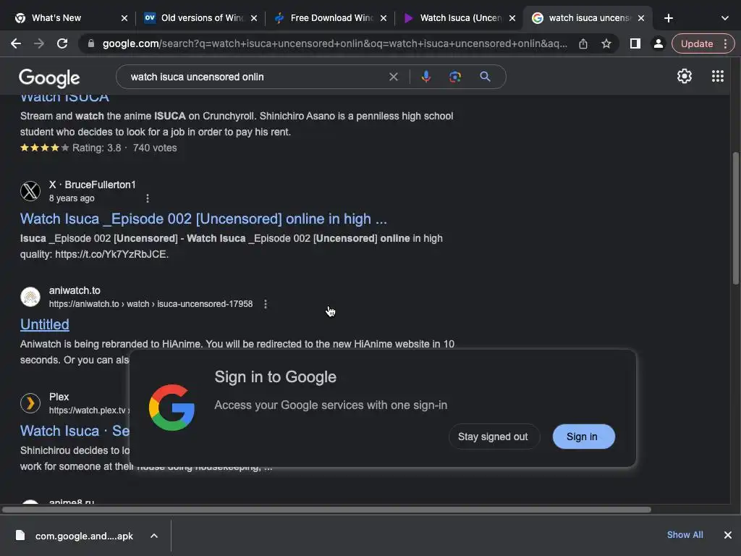Start voice search with microphone icon
The image size is (741, 556).
[x=425, y=77]
